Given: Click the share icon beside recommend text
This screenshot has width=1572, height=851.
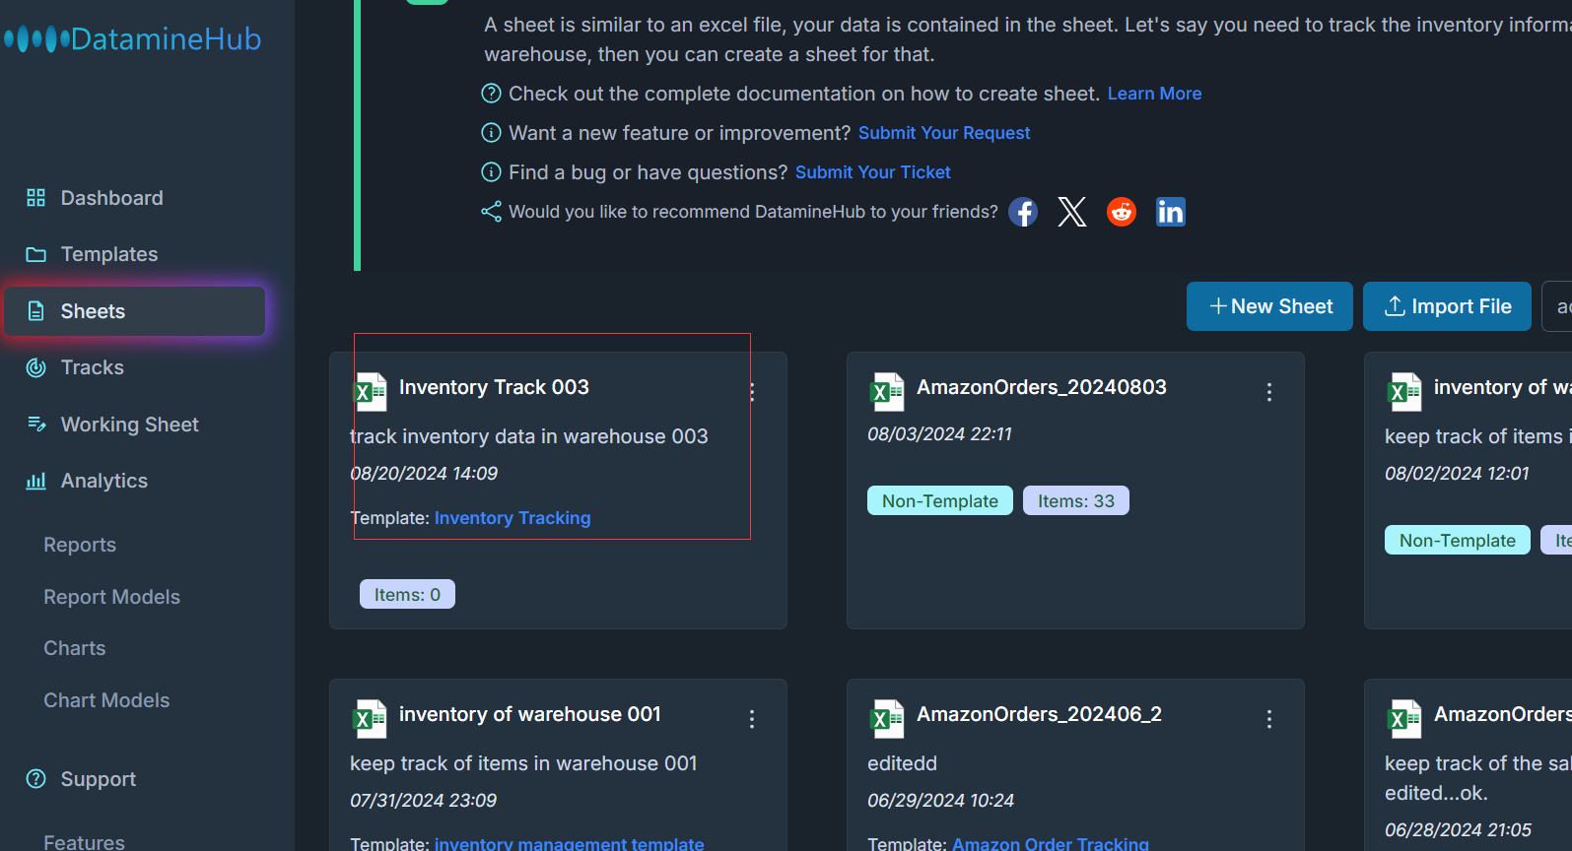Looking at the screenshot, I should 491,212.
